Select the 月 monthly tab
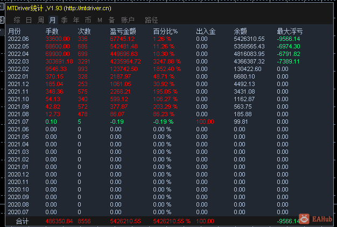The height and width of the screenshot is (227, 337). pyautogui.click(x=52, y=20)
